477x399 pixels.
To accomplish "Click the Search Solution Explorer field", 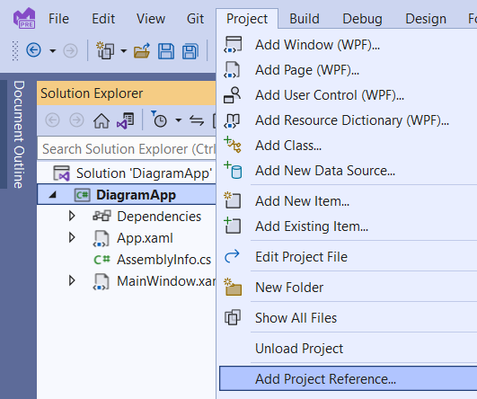I will [127, 149].
